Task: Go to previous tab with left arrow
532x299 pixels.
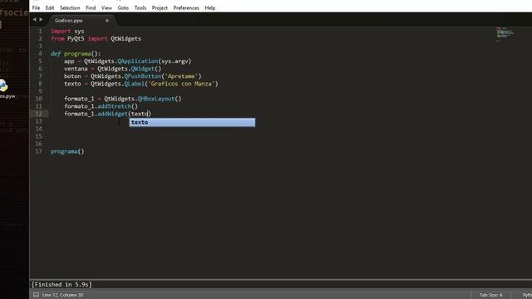Action: pos(34,20)
